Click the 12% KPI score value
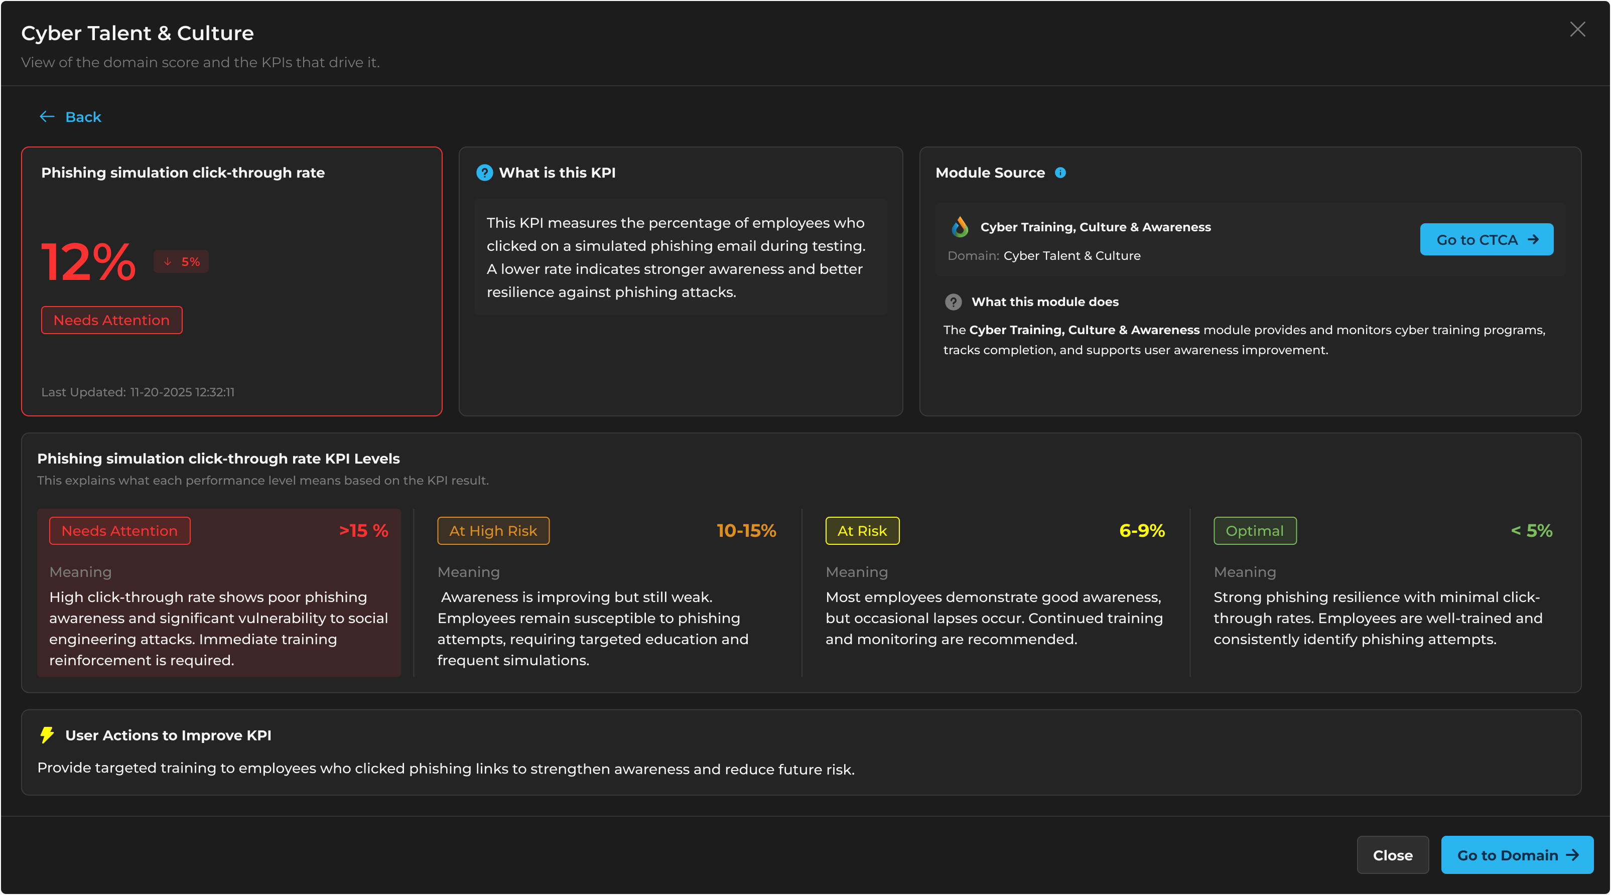This screenshot has width=1611, height=895. [x=88, y=262]
